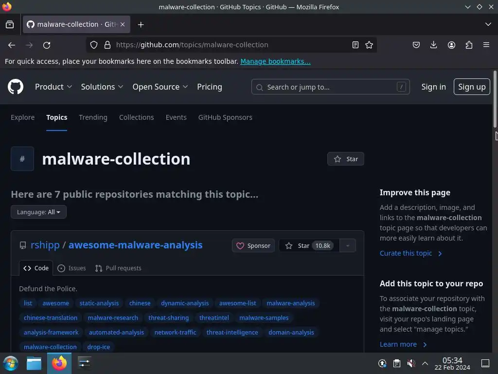Click the drop-ice topic tag
This screenshot has width=498, height=374.
coord(98,347)
